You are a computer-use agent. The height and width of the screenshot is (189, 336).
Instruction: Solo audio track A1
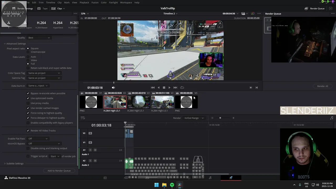coord(90,150)
